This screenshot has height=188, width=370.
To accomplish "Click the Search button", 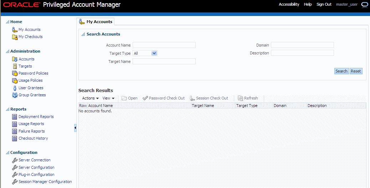I will tap(341, 71).
